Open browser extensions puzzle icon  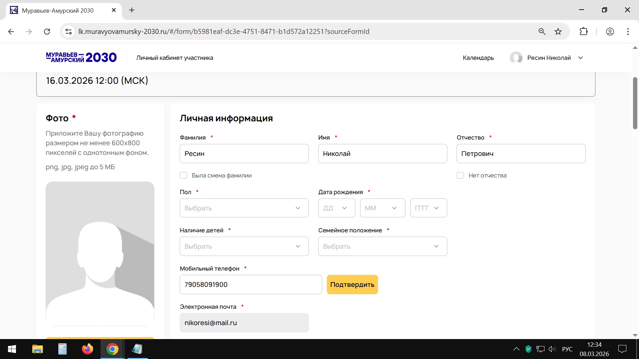click(x=583, y=32)
